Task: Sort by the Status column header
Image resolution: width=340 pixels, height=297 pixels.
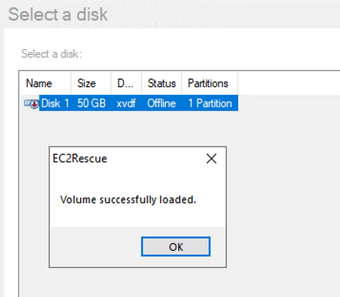Action: [x=162, y=83]
